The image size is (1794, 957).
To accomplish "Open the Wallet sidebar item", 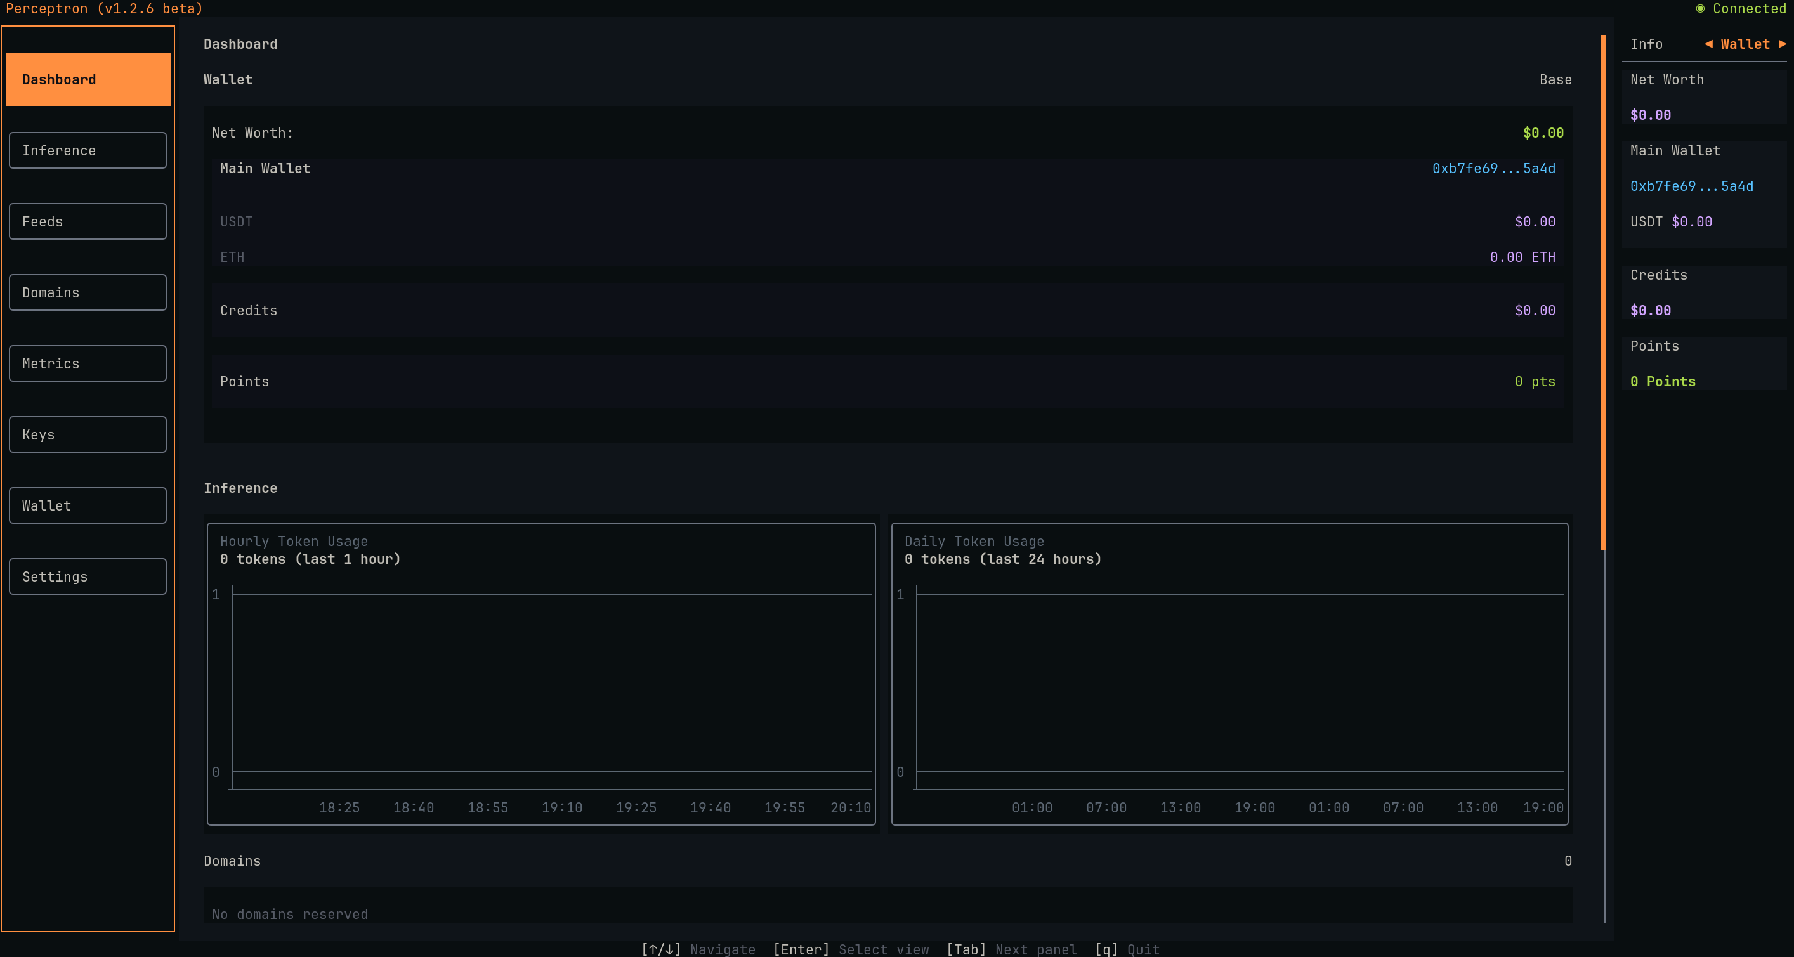I will coord(88,505).
